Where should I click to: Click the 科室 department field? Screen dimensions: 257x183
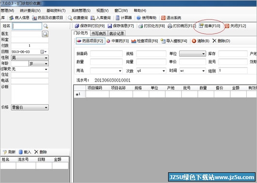[30, 40]
